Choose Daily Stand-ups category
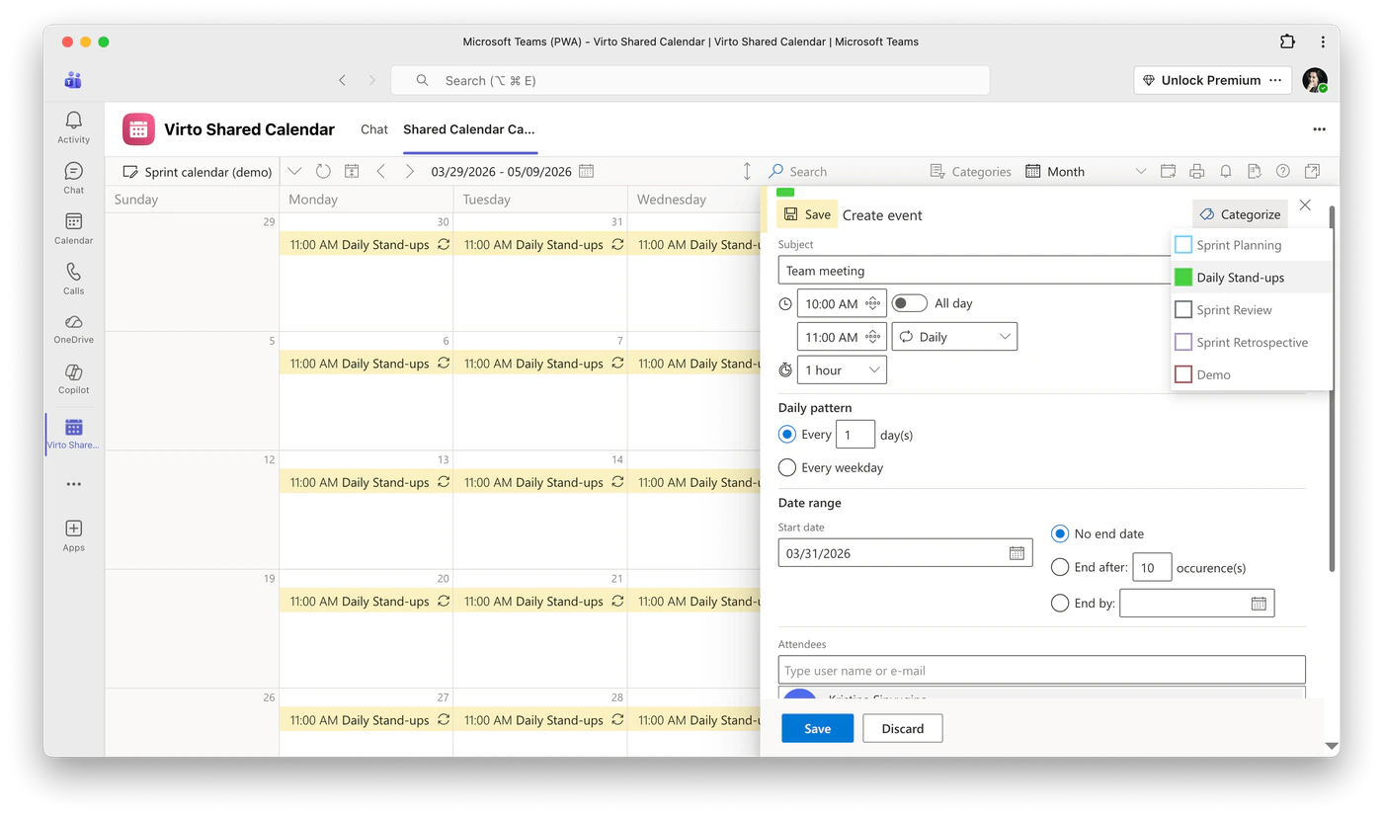This screenshot has width=1383, height=816. pyautogui.click(x=1252, y=278)
